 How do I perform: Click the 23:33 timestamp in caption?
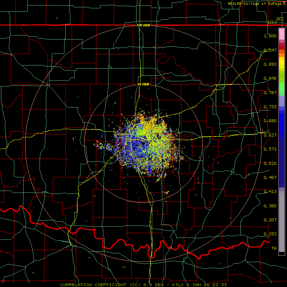point(219,285)
